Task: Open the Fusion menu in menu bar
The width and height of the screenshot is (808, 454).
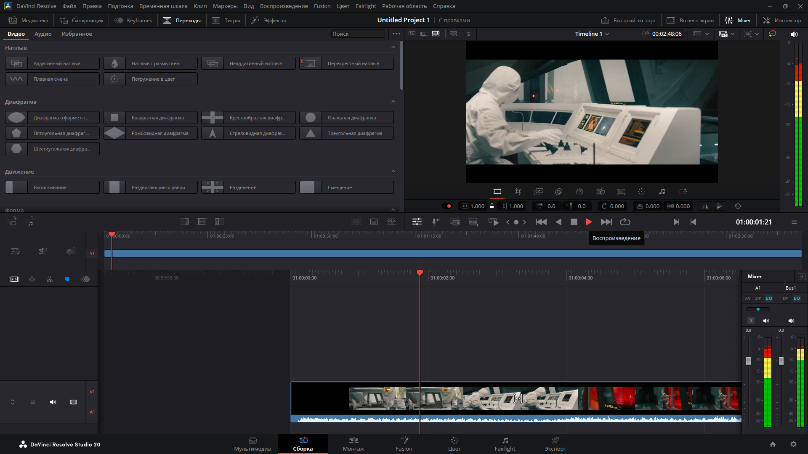Action: 322,6
